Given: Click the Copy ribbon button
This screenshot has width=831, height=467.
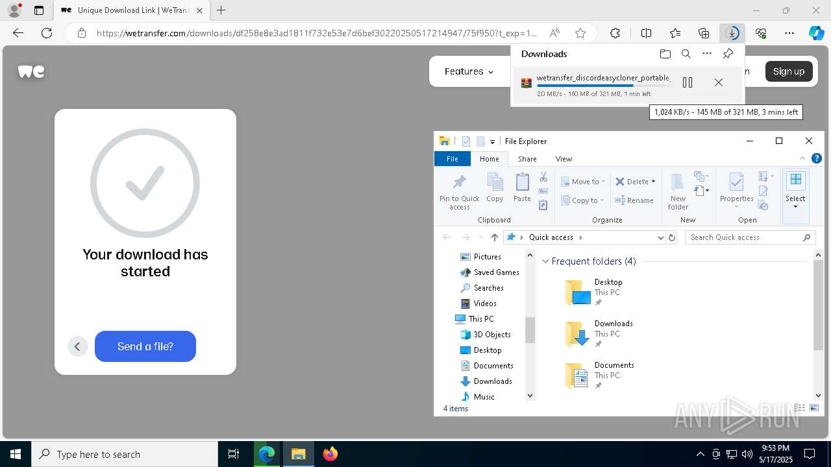Looking at the screenshot, I should click(x=495, y=188).
